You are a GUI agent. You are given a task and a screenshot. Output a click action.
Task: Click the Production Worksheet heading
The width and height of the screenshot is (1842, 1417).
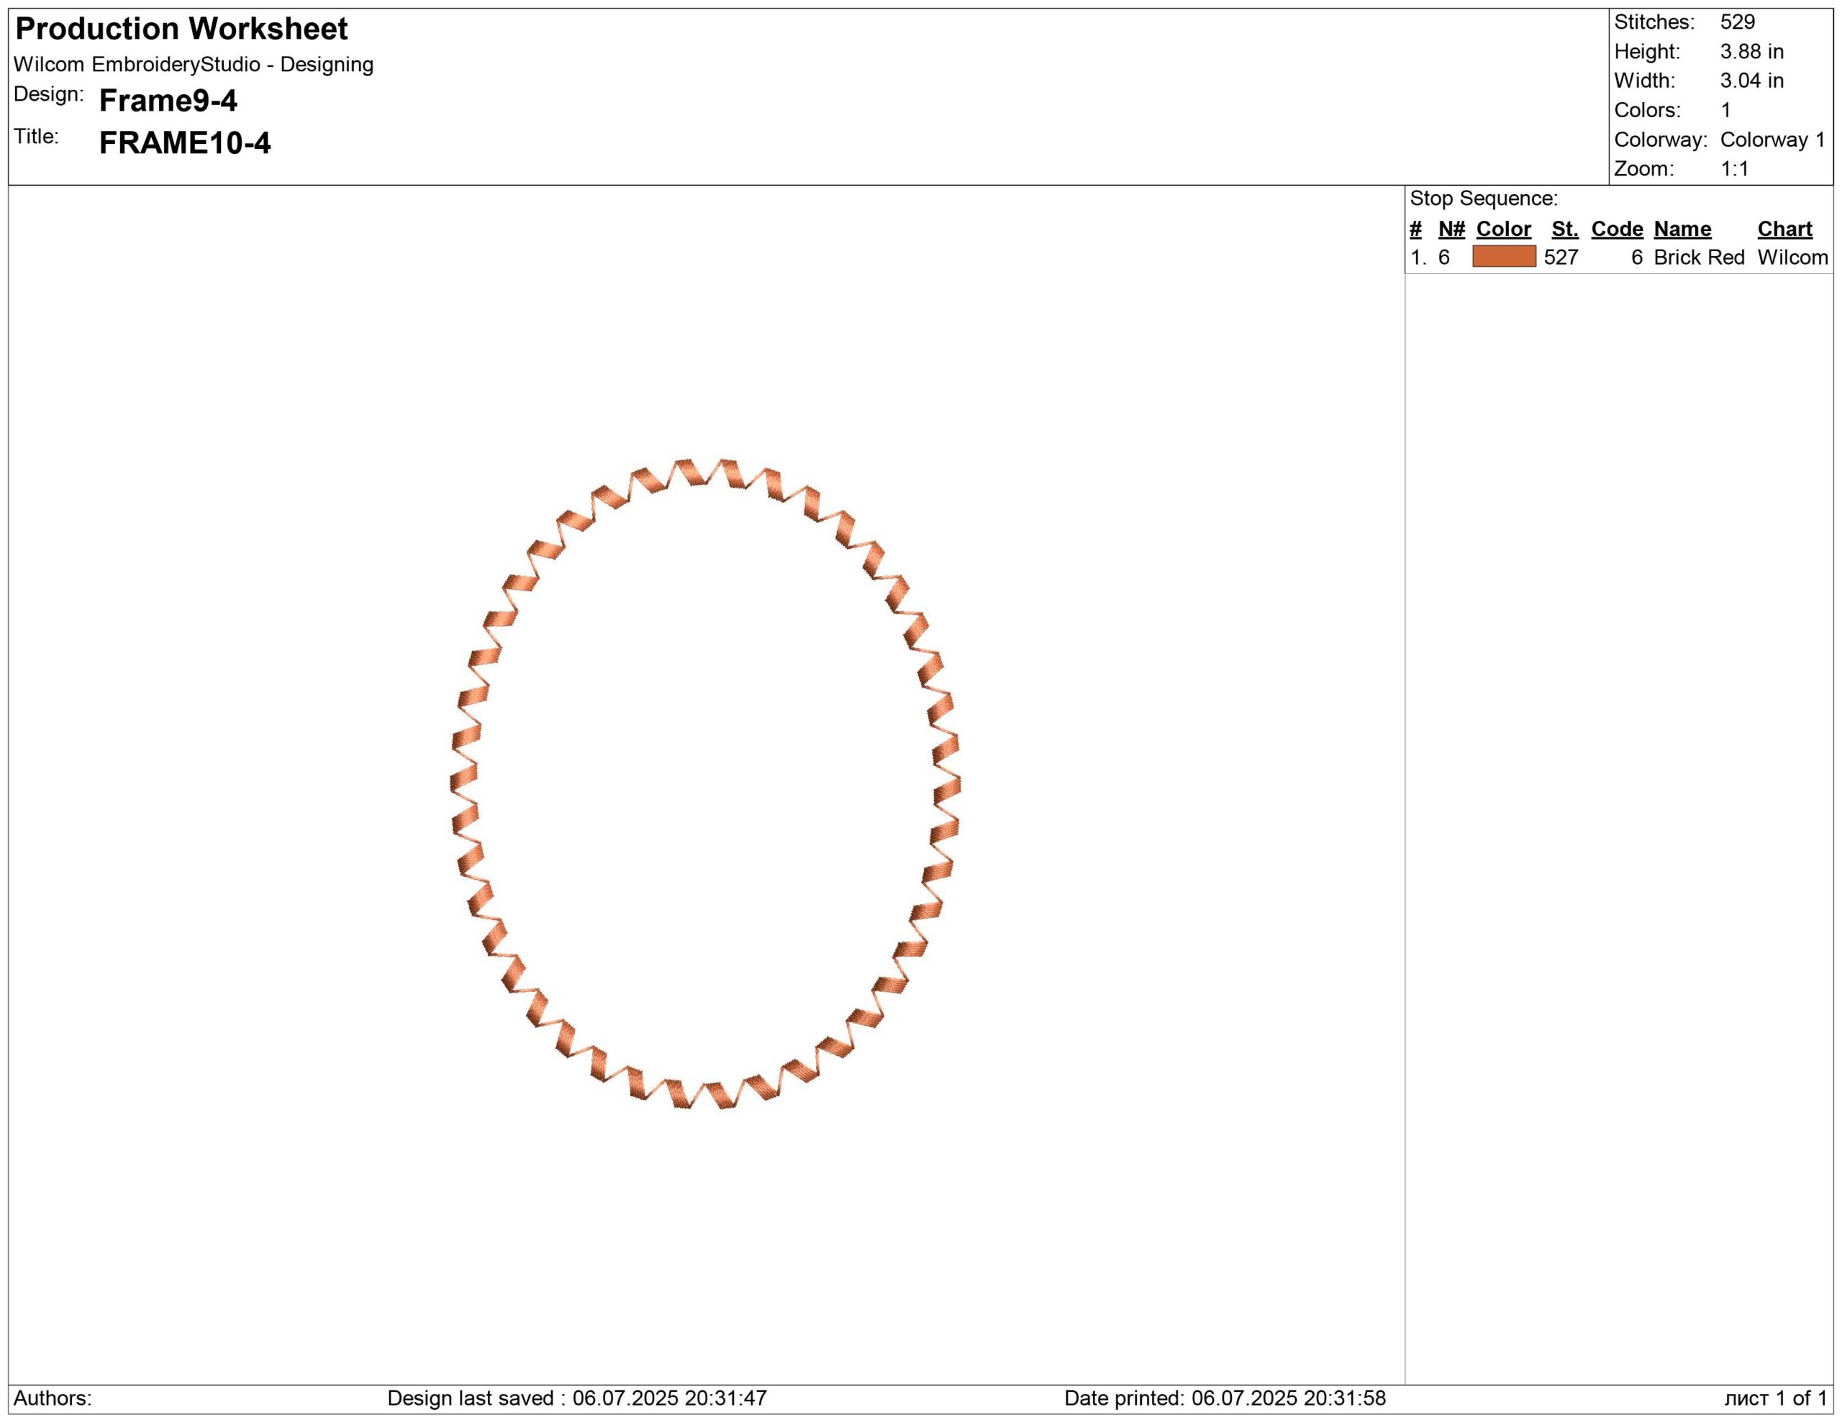tap(181, 29)
